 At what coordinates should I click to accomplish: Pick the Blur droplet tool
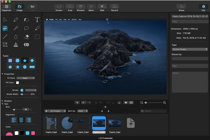click(x=16, y=36)
